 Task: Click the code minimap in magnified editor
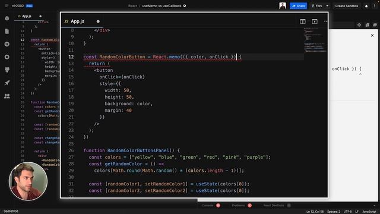pos(315,40)
